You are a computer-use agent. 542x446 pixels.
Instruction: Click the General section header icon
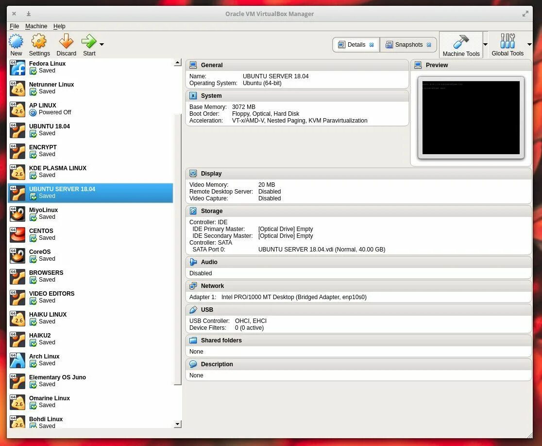click(193, 65)
